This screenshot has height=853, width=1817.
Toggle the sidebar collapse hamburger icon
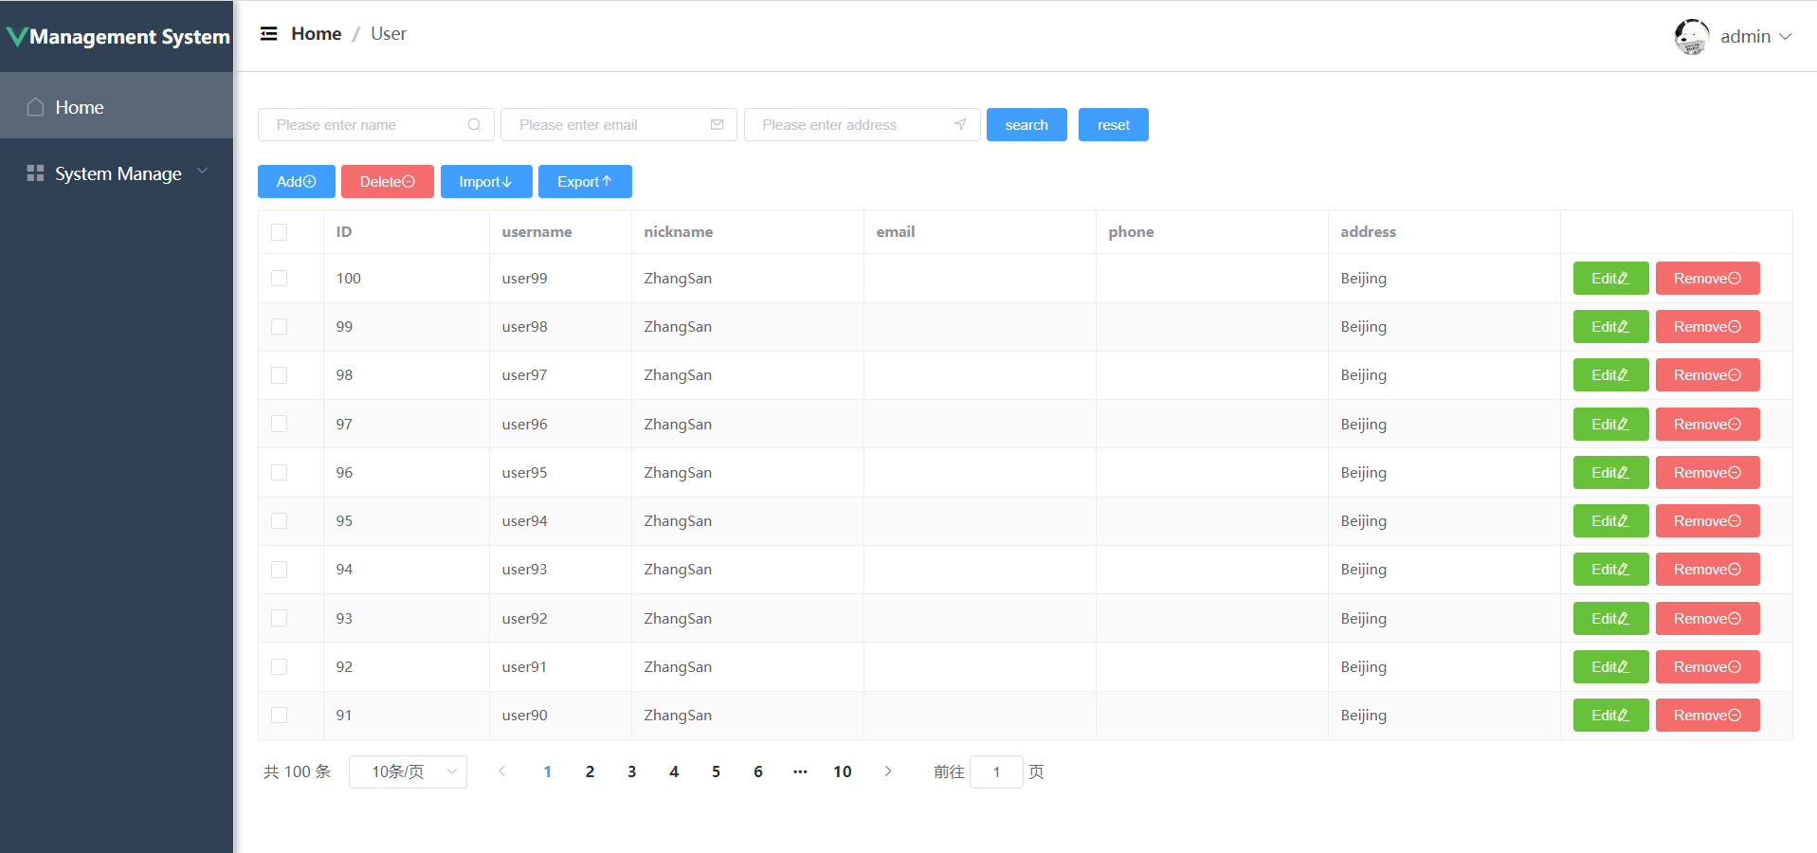click(269, 34)
